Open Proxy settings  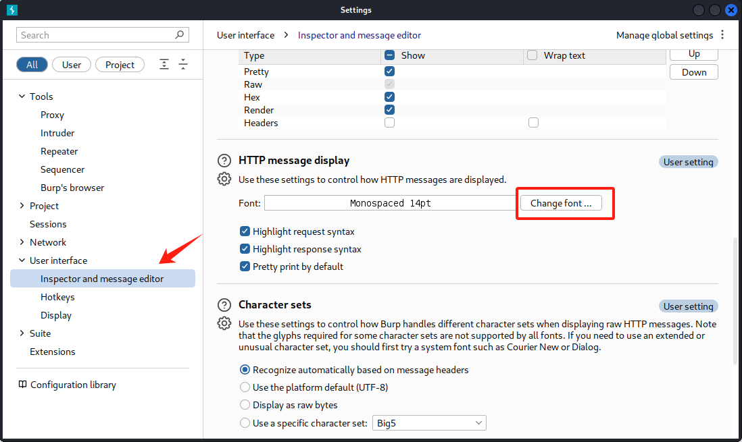pos(52,115)
